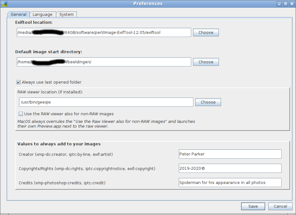The height and width of the screenshot is (215, 296).
Task: Click the Preferences window title text
Action: (x=148, y=3)
